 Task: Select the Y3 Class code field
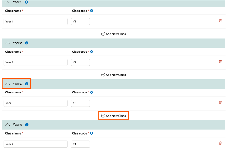(80, 103)
